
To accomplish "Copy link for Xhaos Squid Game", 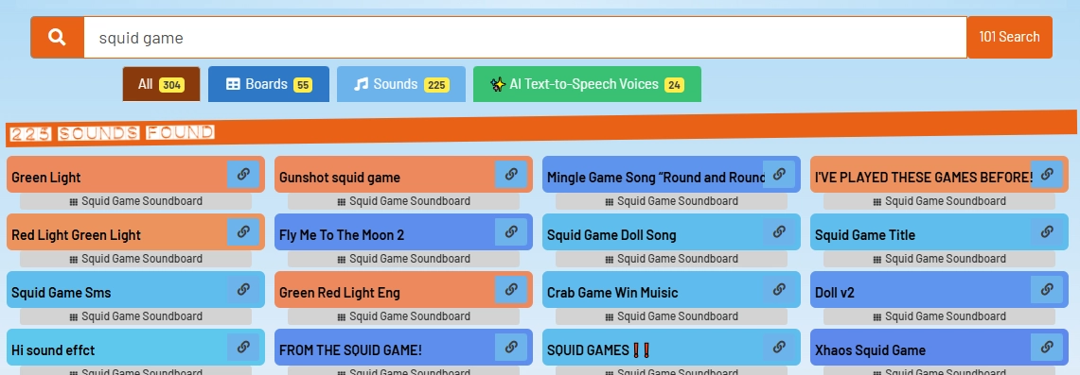I will click(x=1047, y=348).
